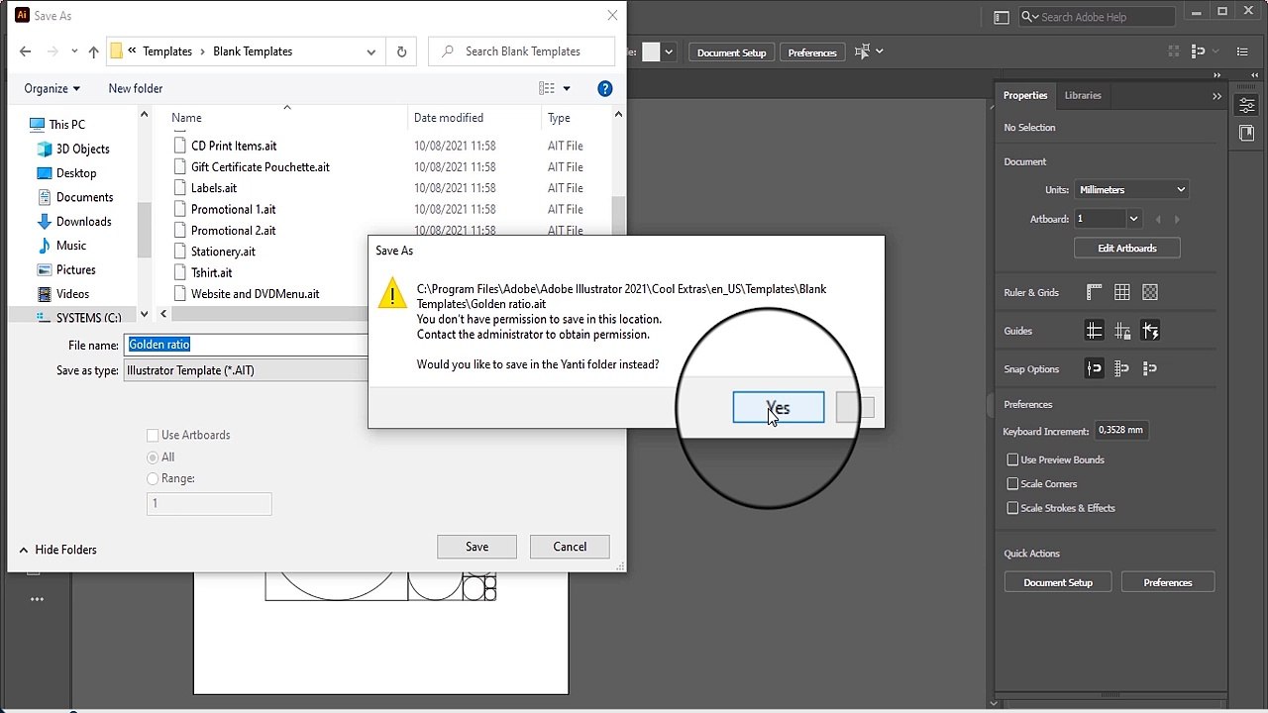Click Cancel in Save As dialog

570,547
